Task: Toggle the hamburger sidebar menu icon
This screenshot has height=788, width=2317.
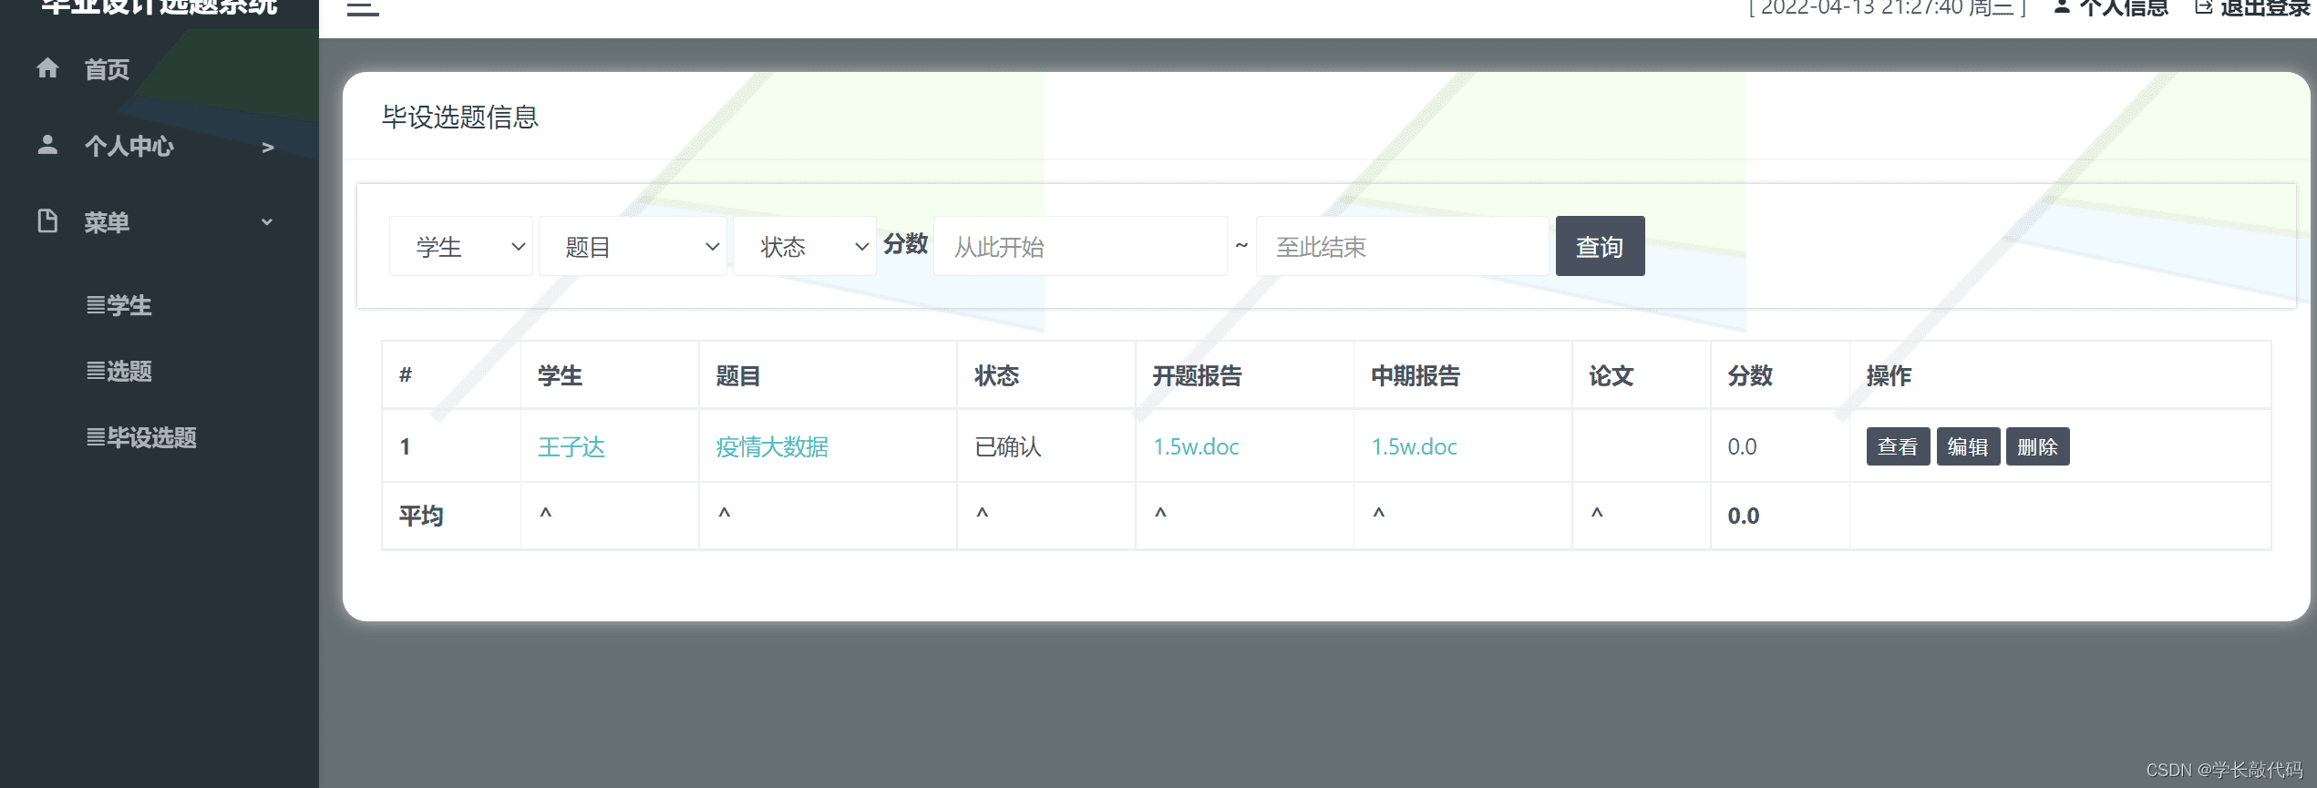Action: 363,8
